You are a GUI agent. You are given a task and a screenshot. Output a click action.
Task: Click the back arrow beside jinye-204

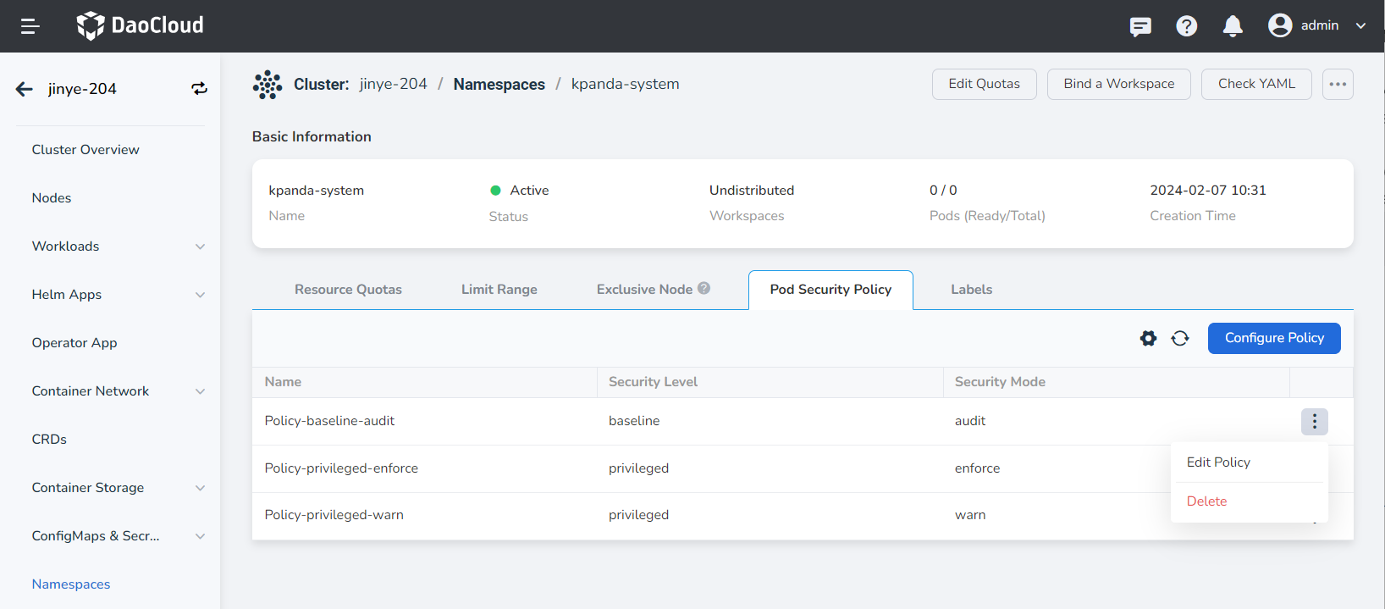click(x=25, y=89)
